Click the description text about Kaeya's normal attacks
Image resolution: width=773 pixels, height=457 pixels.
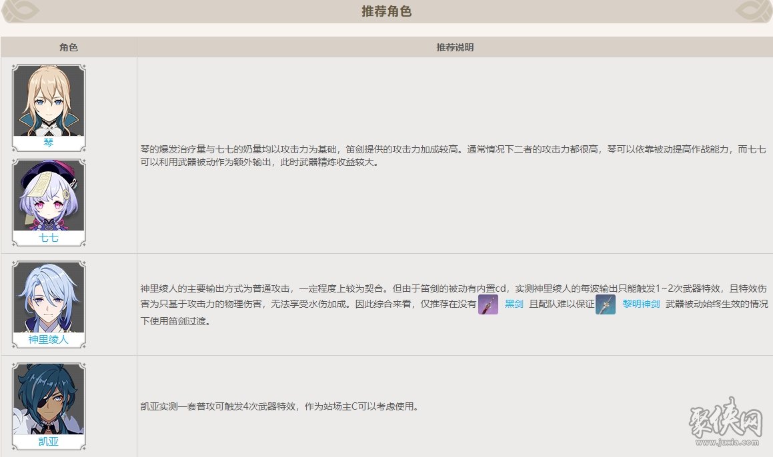279,407
